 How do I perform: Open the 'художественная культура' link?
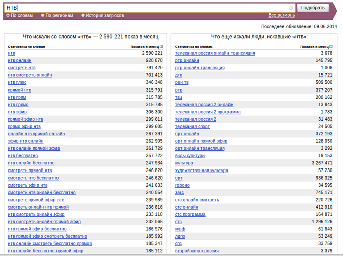pos(201,170)
